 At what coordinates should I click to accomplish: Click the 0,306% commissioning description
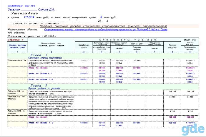(x=50, y=112)
